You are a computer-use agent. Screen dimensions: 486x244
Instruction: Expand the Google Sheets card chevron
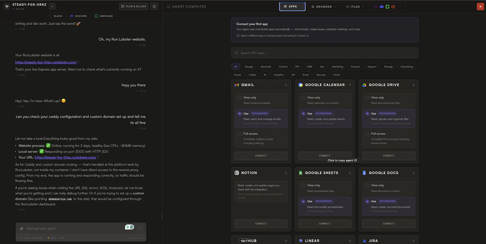350,173
